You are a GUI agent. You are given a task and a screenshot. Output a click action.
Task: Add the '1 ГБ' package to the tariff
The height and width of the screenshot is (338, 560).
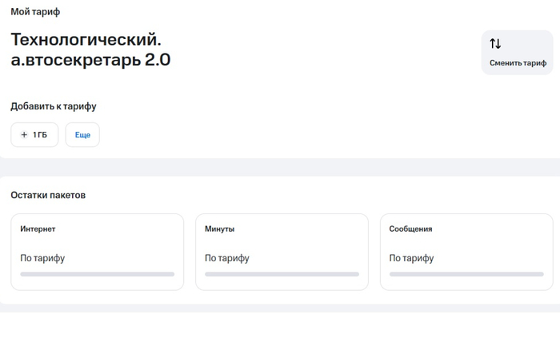[x=34, y=135]
